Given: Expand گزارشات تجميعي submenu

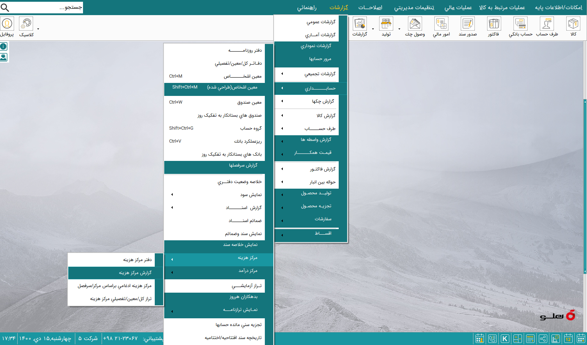Looking at the screenshot, I should tap(307, 74).
